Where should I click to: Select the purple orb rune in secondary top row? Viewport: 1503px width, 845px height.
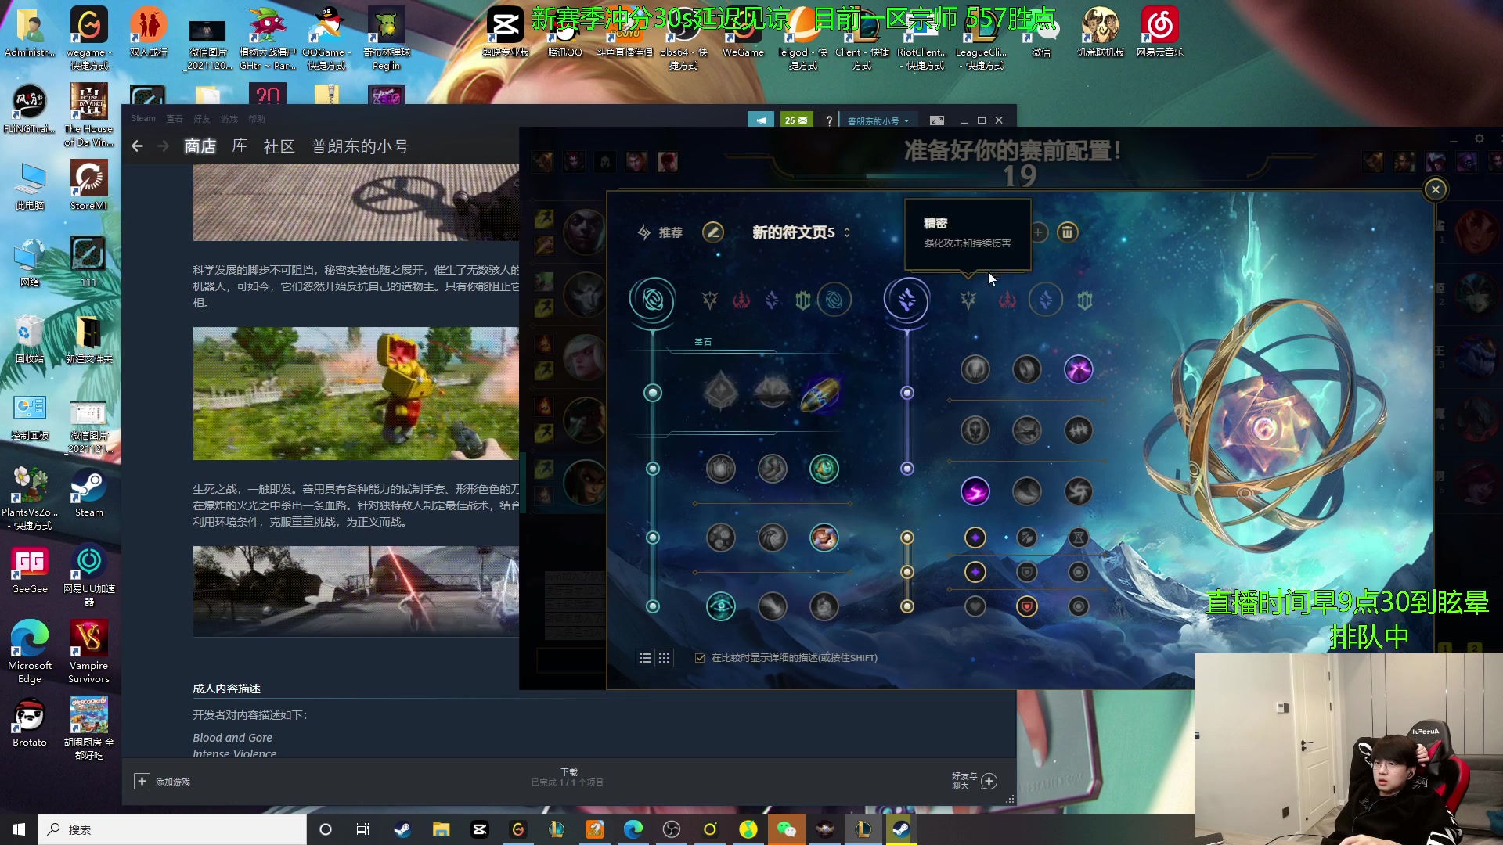pyautogui.click(x=1078, y=369)
